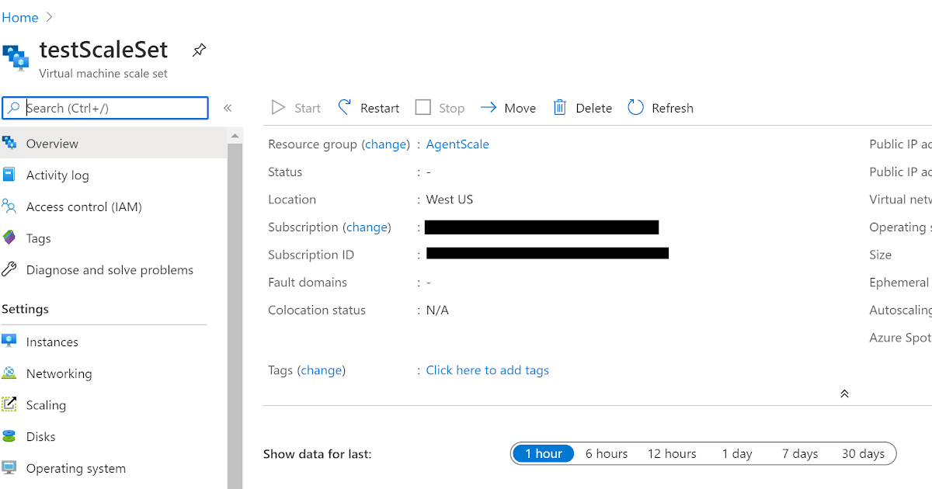Select the Tags sidebar icon
The image size is (932, 489).
point(12,238)
